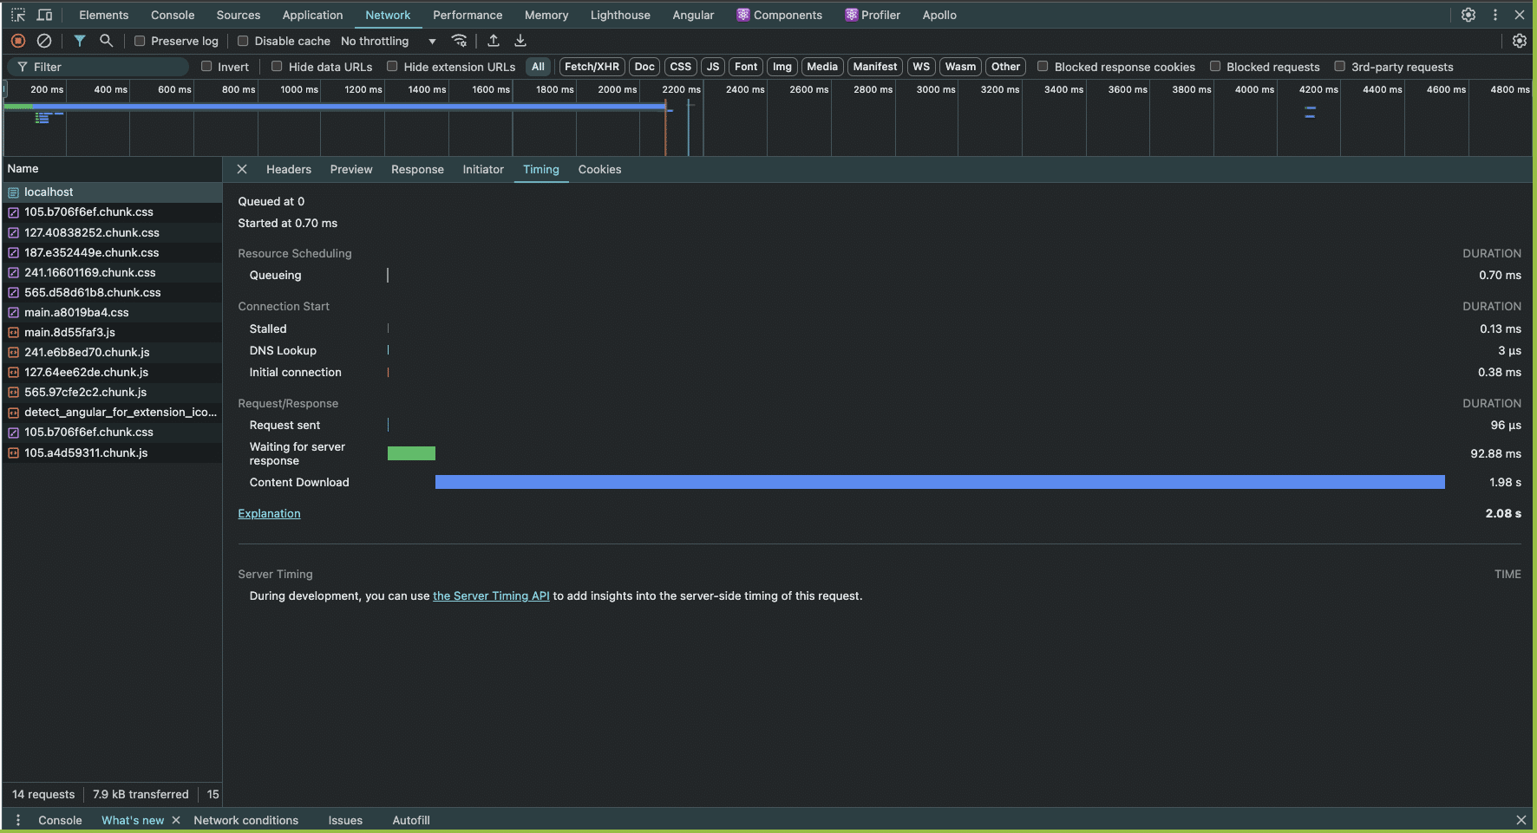Screen dimensions: 1537x833
Task: Toggle the filter funnel icon
Action: pos(80,41)
